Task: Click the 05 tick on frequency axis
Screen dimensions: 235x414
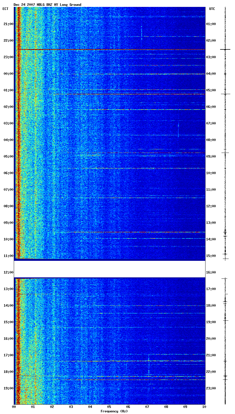Action: coord(109,407)
